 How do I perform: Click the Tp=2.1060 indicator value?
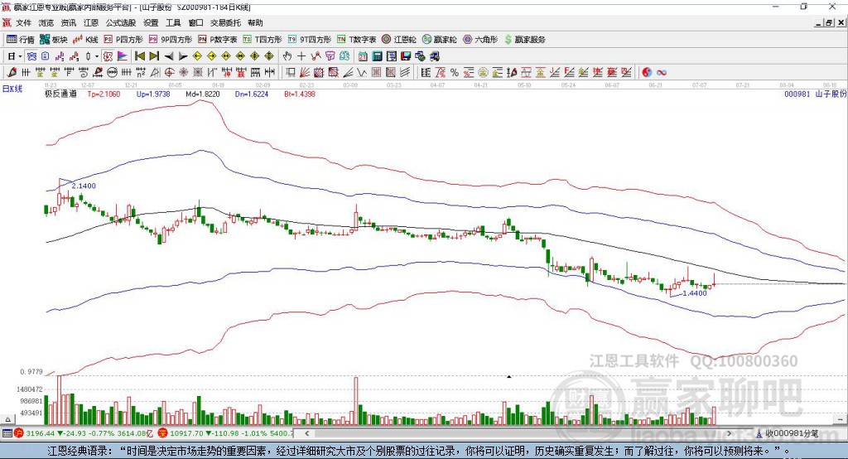104,94
